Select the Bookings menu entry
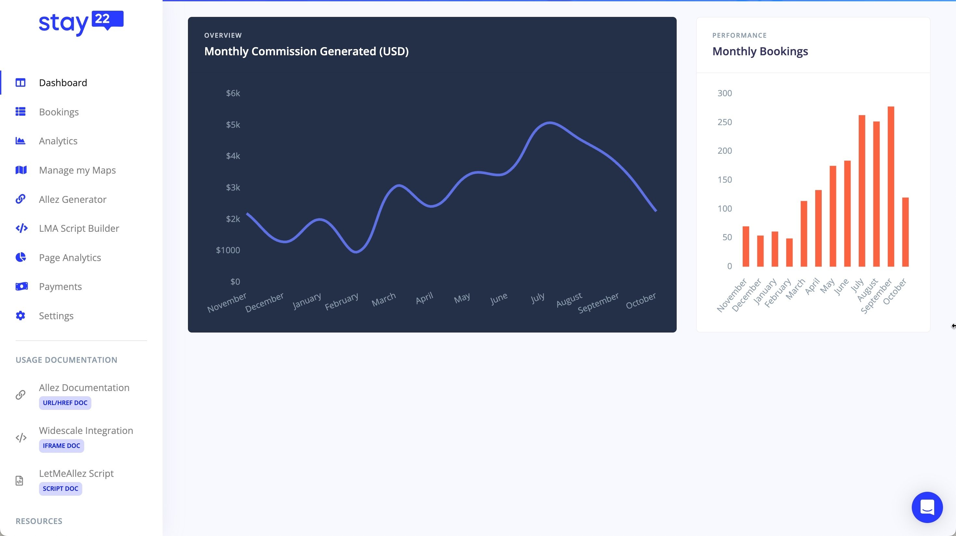Image resolution: width=956 pixels, height=536 pixels. tap(59, 111)
